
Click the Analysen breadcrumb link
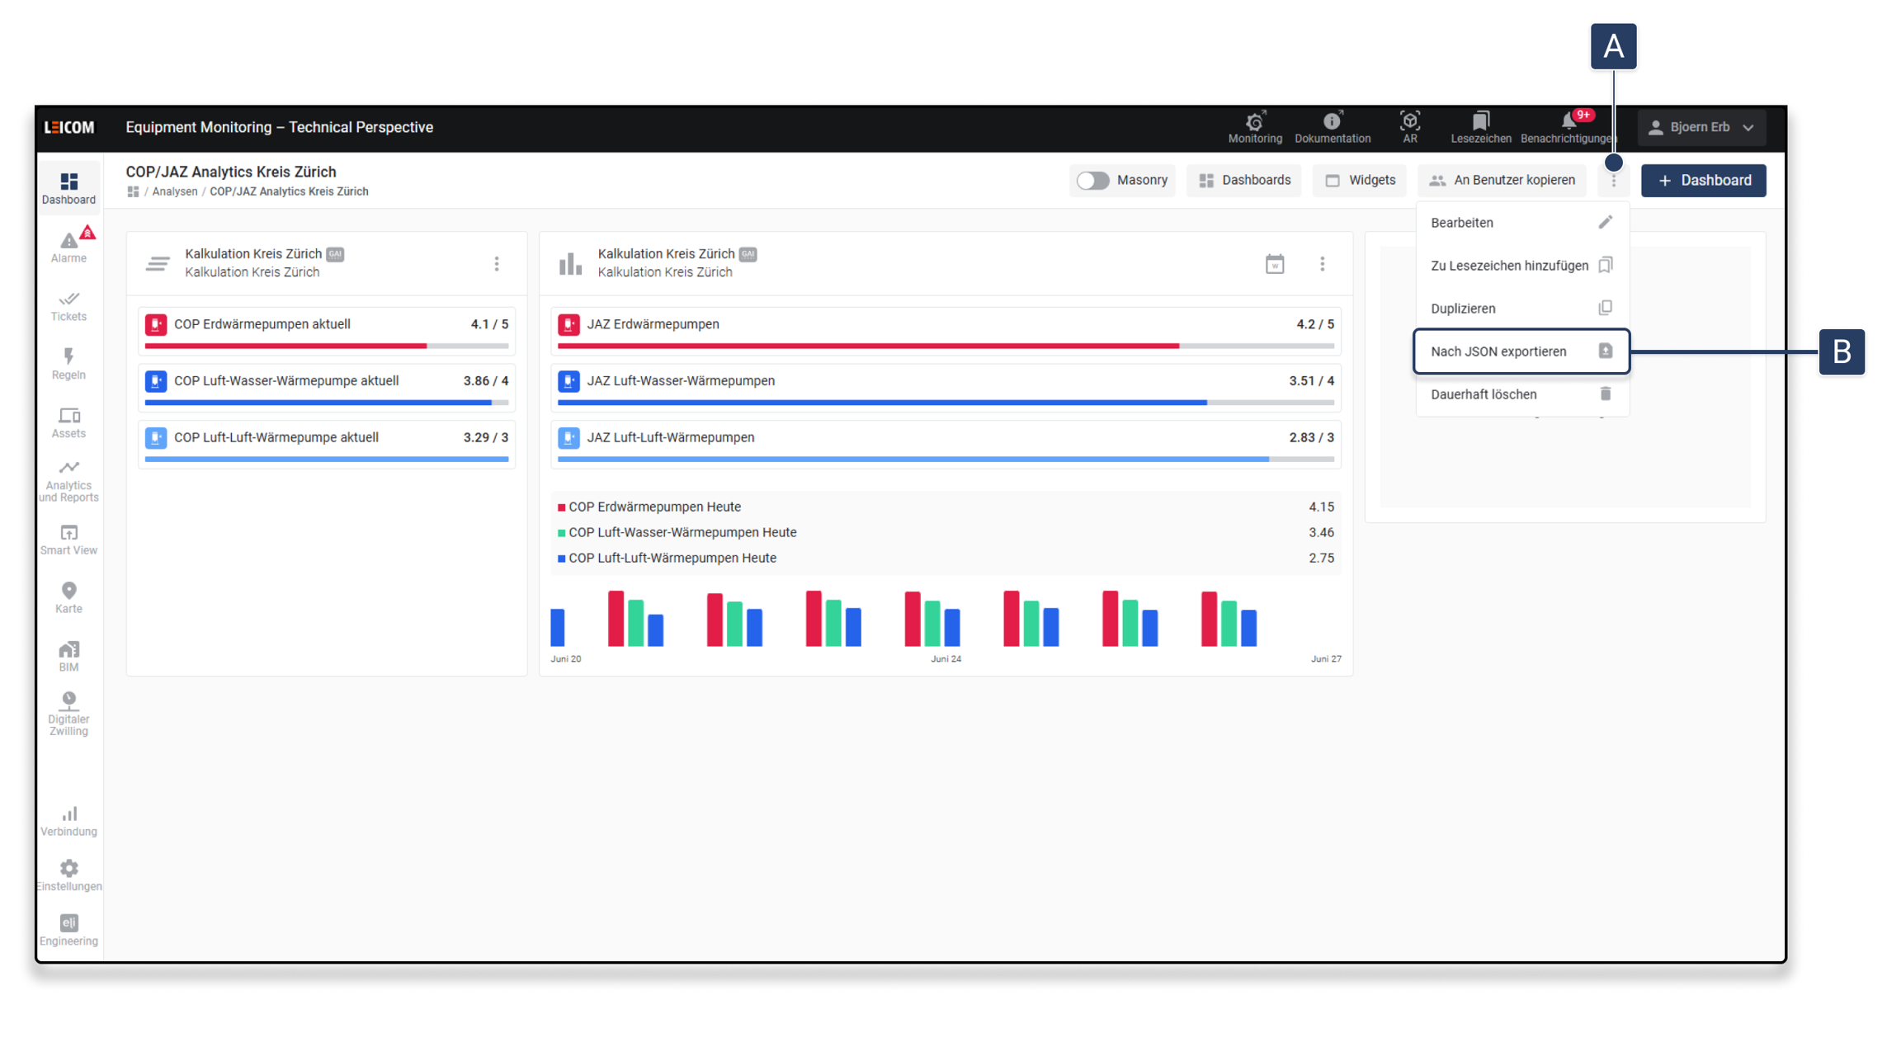pyautogui.click(x=174, y=191)
